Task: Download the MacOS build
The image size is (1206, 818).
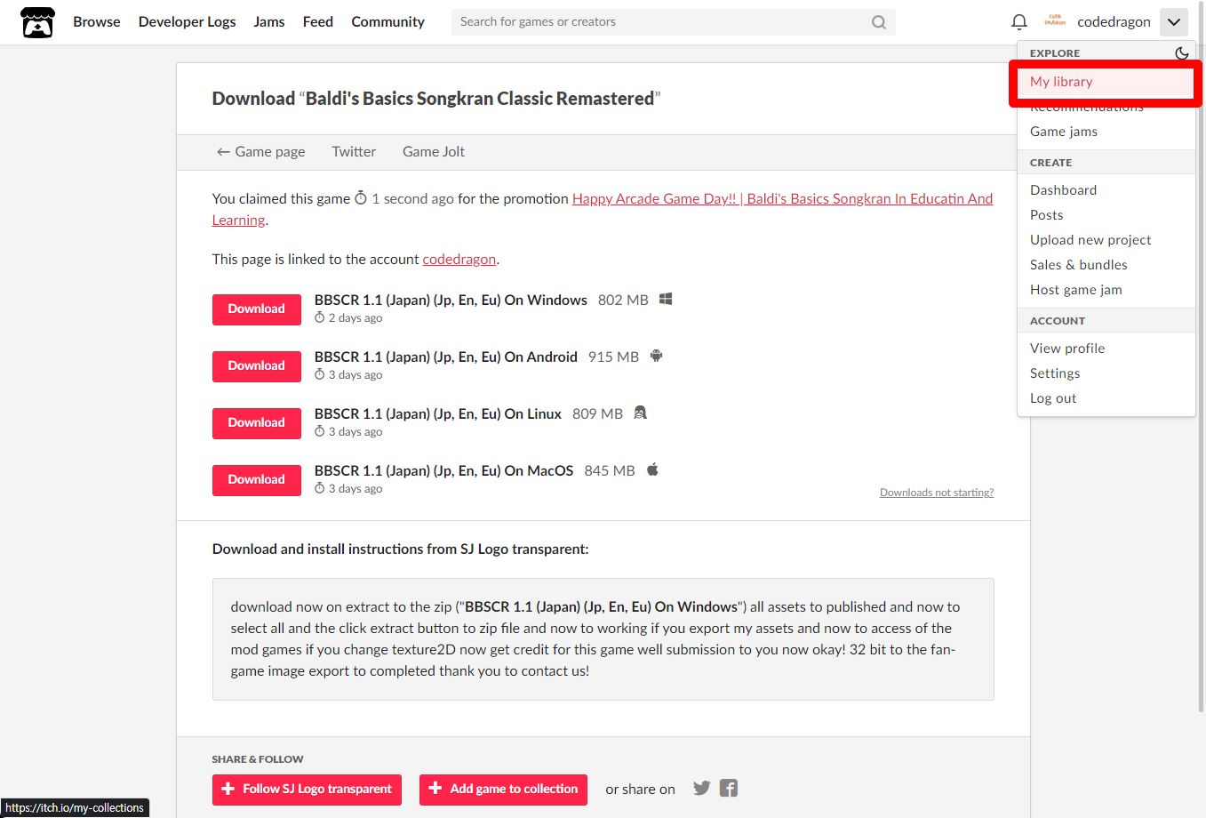Action: 257,480
